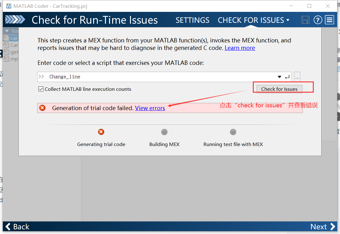Expand the CHECK FOR ISSUES dropdown menu
340x234 pixels.
(x=253, y=20)
